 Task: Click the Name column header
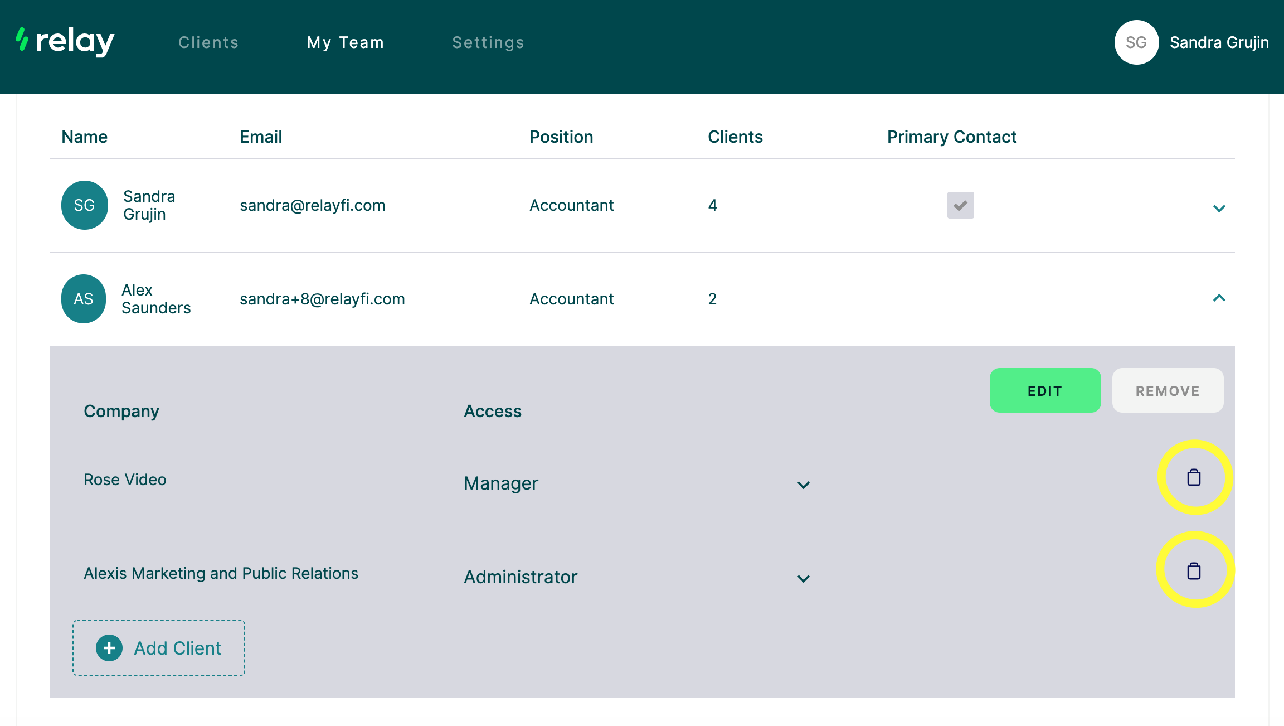(85, 137)
